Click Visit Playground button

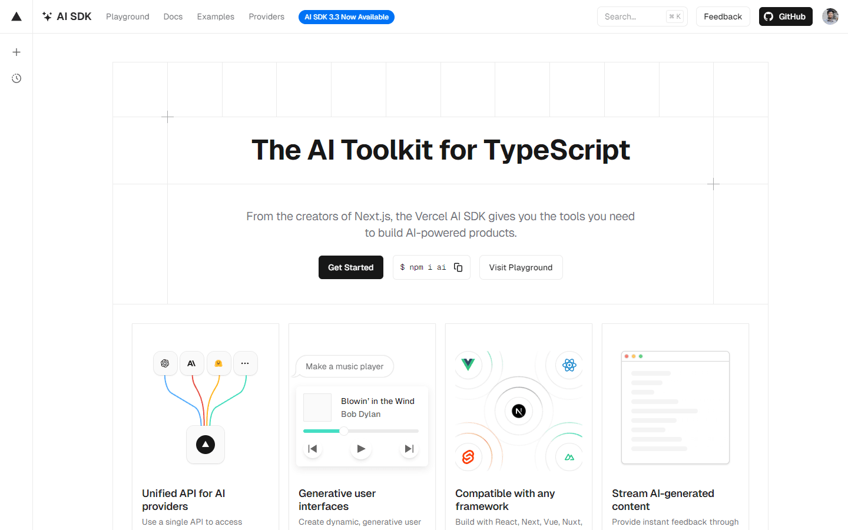521,267
